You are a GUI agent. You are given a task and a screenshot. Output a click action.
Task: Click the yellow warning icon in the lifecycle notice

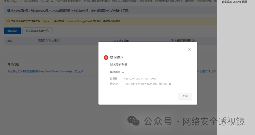(9, 21)
